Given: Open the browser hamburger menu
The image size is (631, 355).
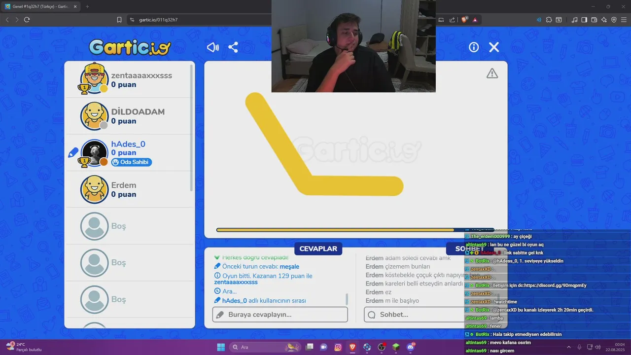Looking at the screenshot, I should (624, 20).
